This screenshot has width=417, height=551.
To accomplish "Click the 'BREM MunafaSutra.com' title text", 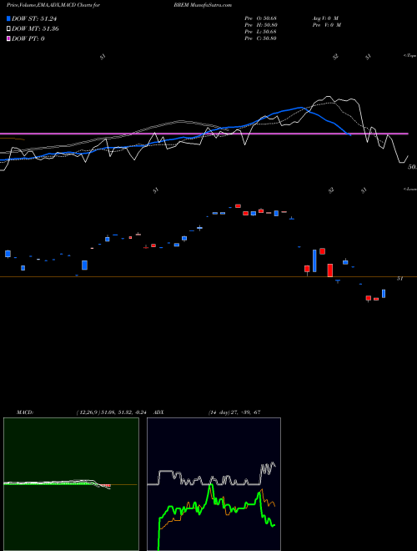I will click(x=203, y=5).
